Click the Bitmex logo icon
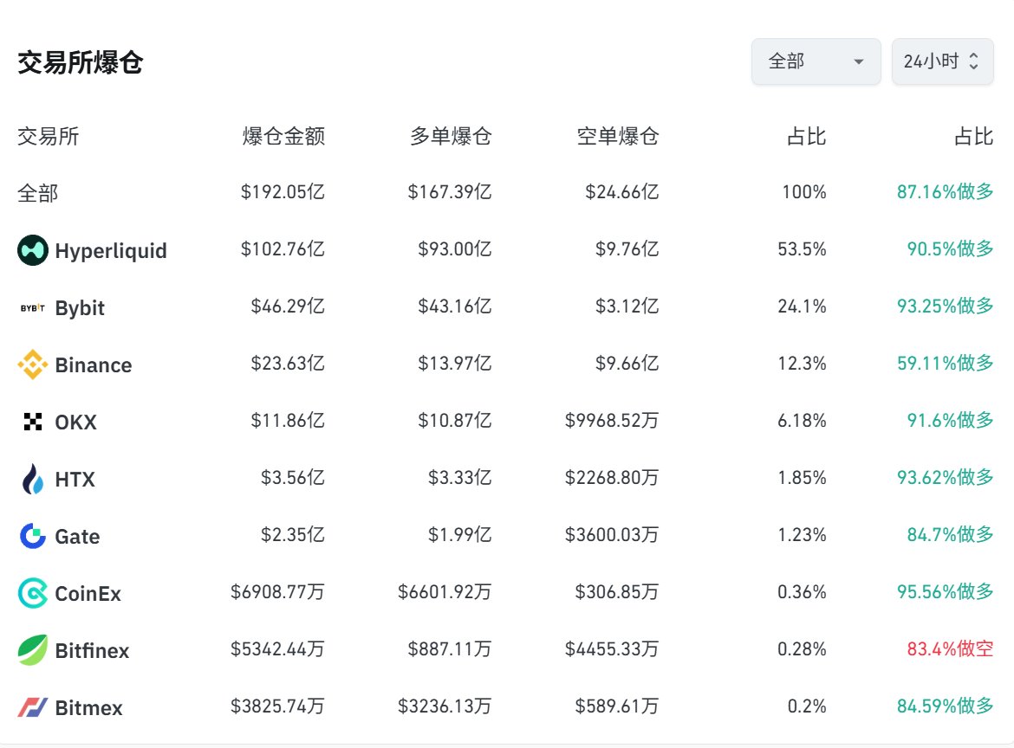 (x=33, y=707)
